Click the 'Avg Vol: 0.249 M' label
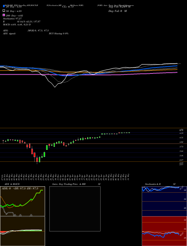Image resolution: width=187 pixels, height=246 pixels. 119,7
